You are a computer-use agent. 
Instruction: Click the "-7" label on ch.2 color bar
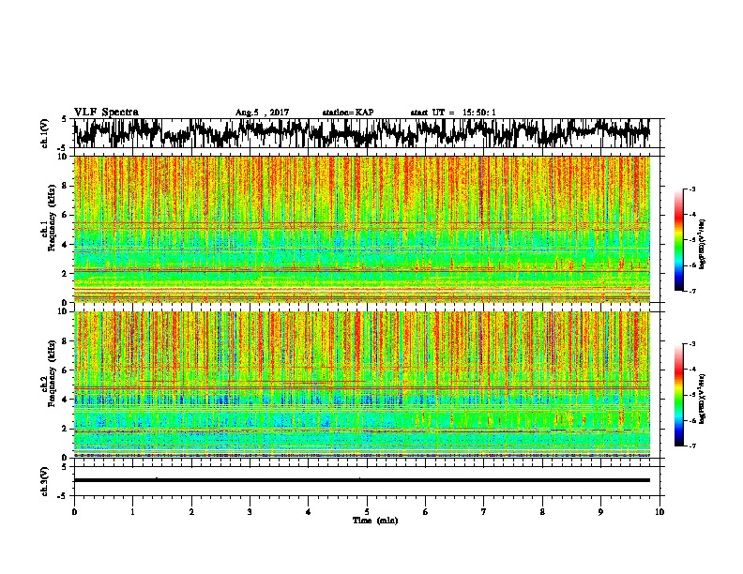coord(692,446)
